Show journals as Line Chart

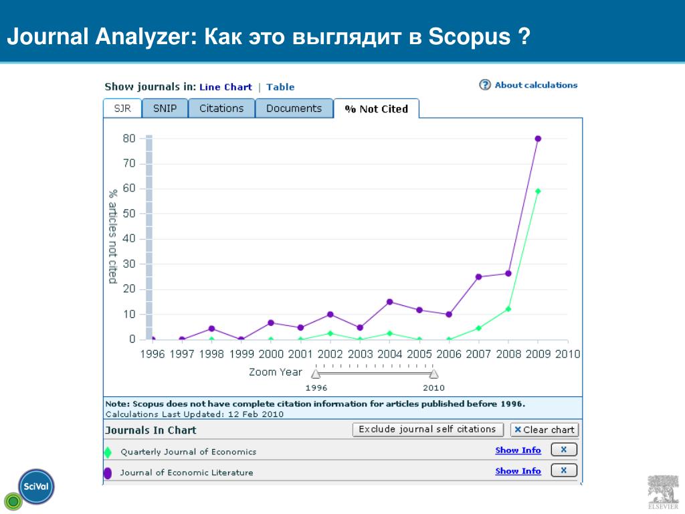click(225, 87)
